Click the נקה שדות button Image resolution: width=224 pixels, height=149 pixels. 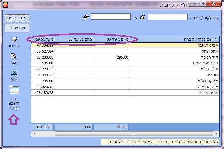(17, 28)
